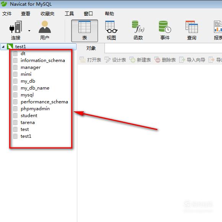
Task: Click database icon next to my_db_name
Action: 15,88
